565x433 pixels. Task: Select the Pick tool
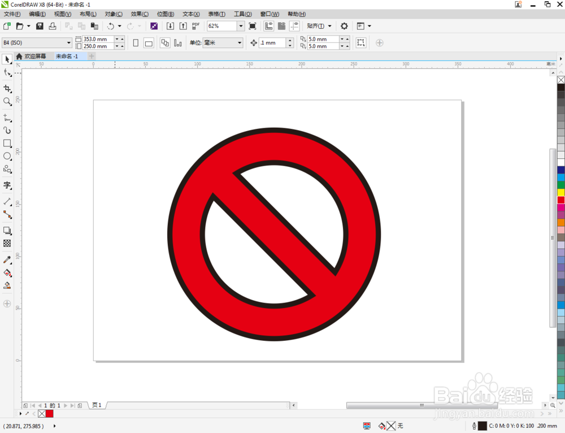coord(7,59)
